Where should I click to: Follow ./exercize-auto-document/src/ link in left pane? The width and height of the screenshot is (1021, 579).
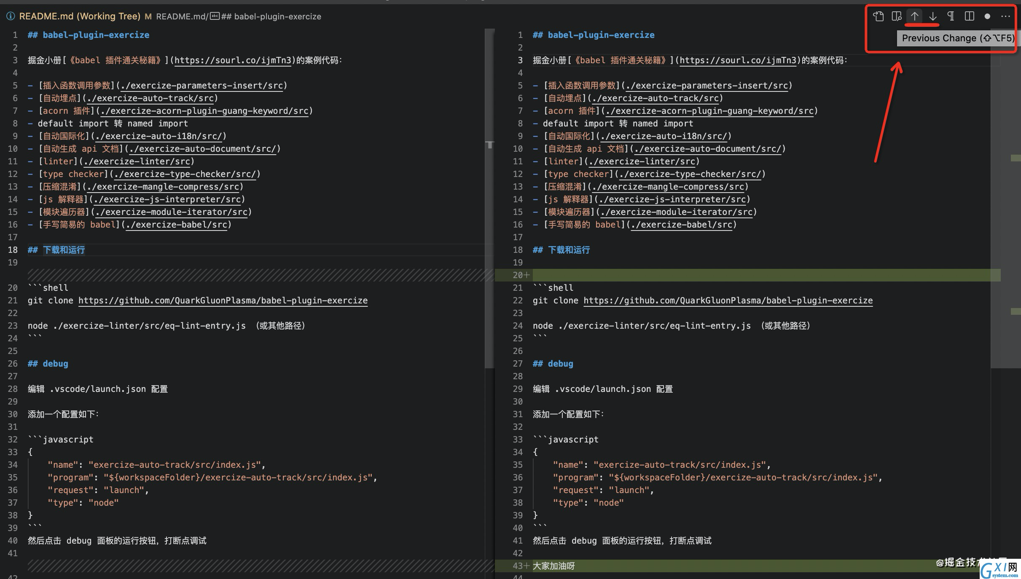[x=203, y=149]
